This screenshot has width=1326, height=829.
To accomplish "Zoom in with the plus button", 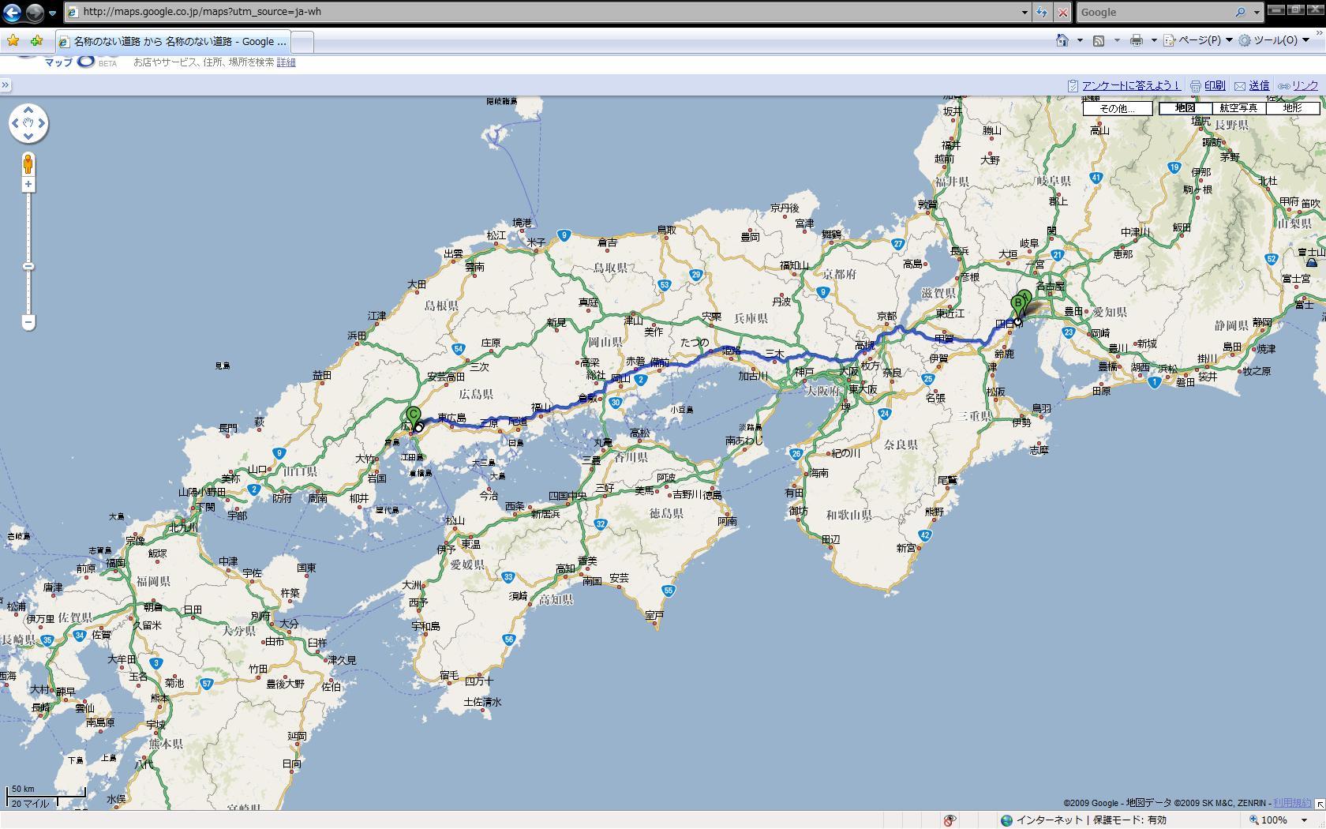I will click(x=28, y=185).
